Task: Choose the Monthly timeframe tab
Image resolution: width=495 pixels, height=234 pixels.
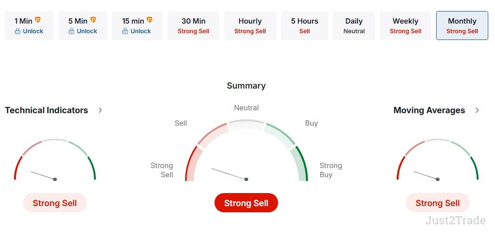Action: coord(462,26)
